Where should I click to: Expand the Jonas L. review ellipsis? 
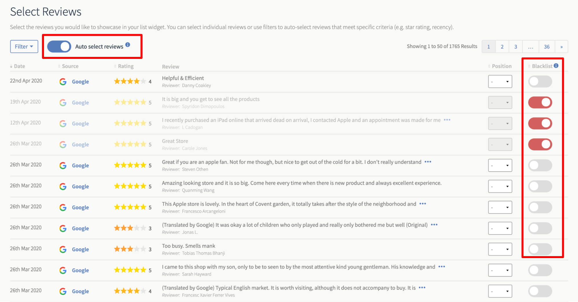(x=434, y=225)
